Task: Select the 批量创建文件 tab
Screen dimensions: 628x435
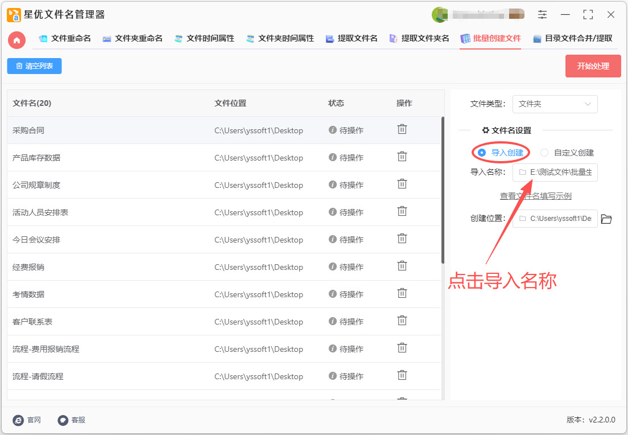Action: coord(490,39)
